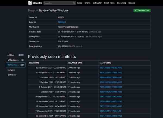The width and height of the screenshot is (163, 118).
Task: Click the You own this badge
Action: pos(142,11)
